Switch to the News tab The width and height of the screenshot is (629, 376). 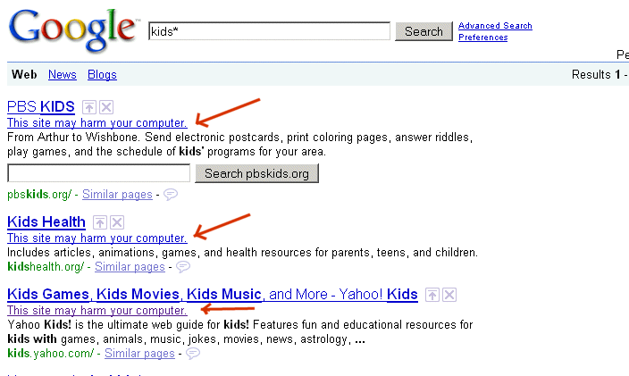(63, 74)
